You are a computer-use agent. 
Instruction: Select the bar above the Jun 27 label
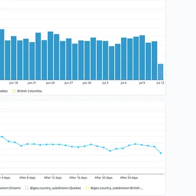coord(69,59)
